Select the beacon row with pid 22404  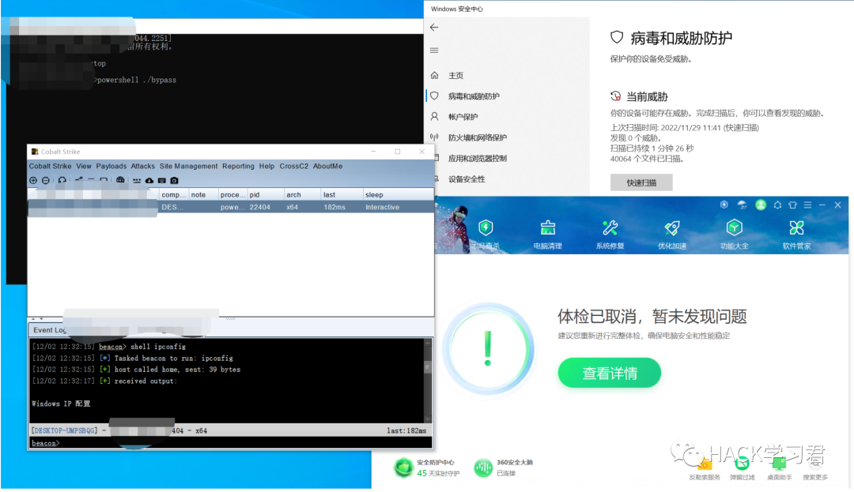pyautogui.click(x=231, y=207)
